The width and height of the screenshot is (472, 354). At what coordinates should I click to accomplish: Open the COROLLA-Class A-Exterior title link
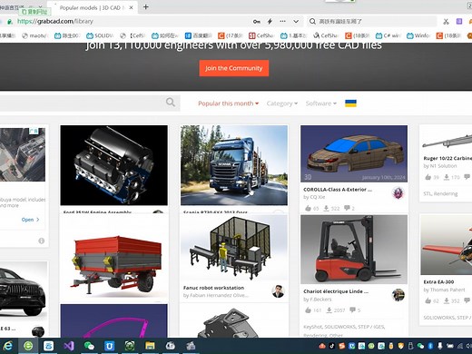(x=338, y=190)
